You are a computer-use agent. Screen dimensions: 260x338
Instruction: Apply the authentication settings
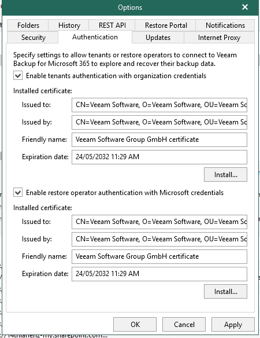coord(233,325)
